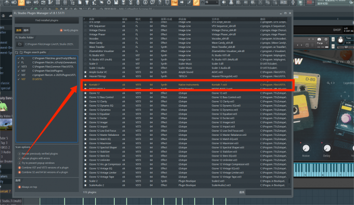Viewport: 354px width, 205px height.
Task: Select the Vintage Chorus plugin row
Action: [185, 30]
